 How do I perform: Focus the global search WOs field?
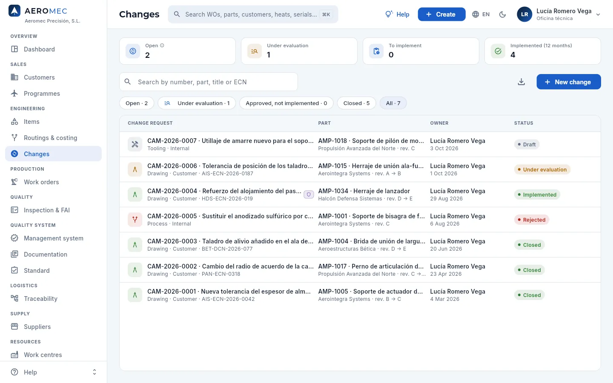(x=253, y=14)
